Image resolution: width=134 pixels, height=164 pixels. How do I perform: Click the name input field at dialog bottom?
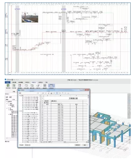click(x=47, y=145)
